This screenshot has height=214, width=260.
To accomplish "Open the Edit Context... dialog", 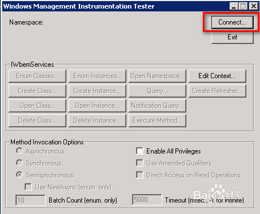I will (217, 76).
